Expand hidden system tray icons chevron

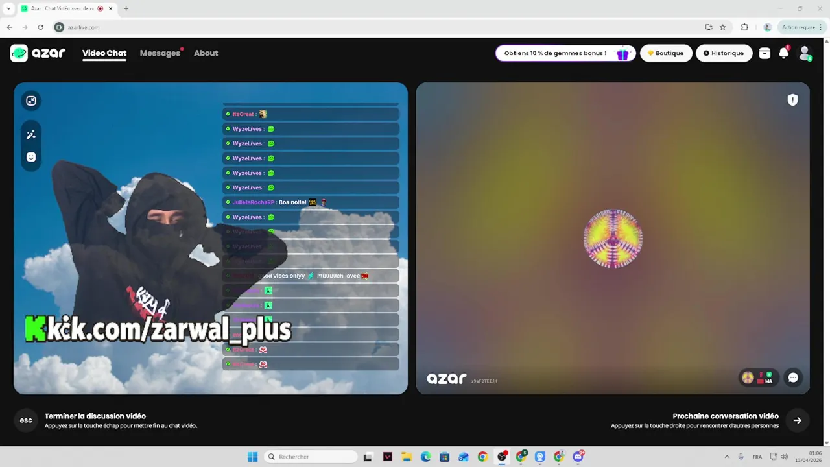pos(727,457)
